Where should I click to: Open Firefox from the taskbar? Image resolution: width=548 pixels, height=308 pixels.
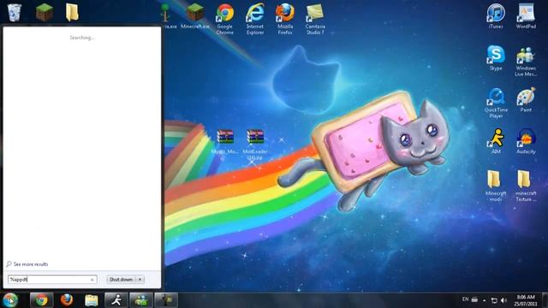tap(67, 300)
